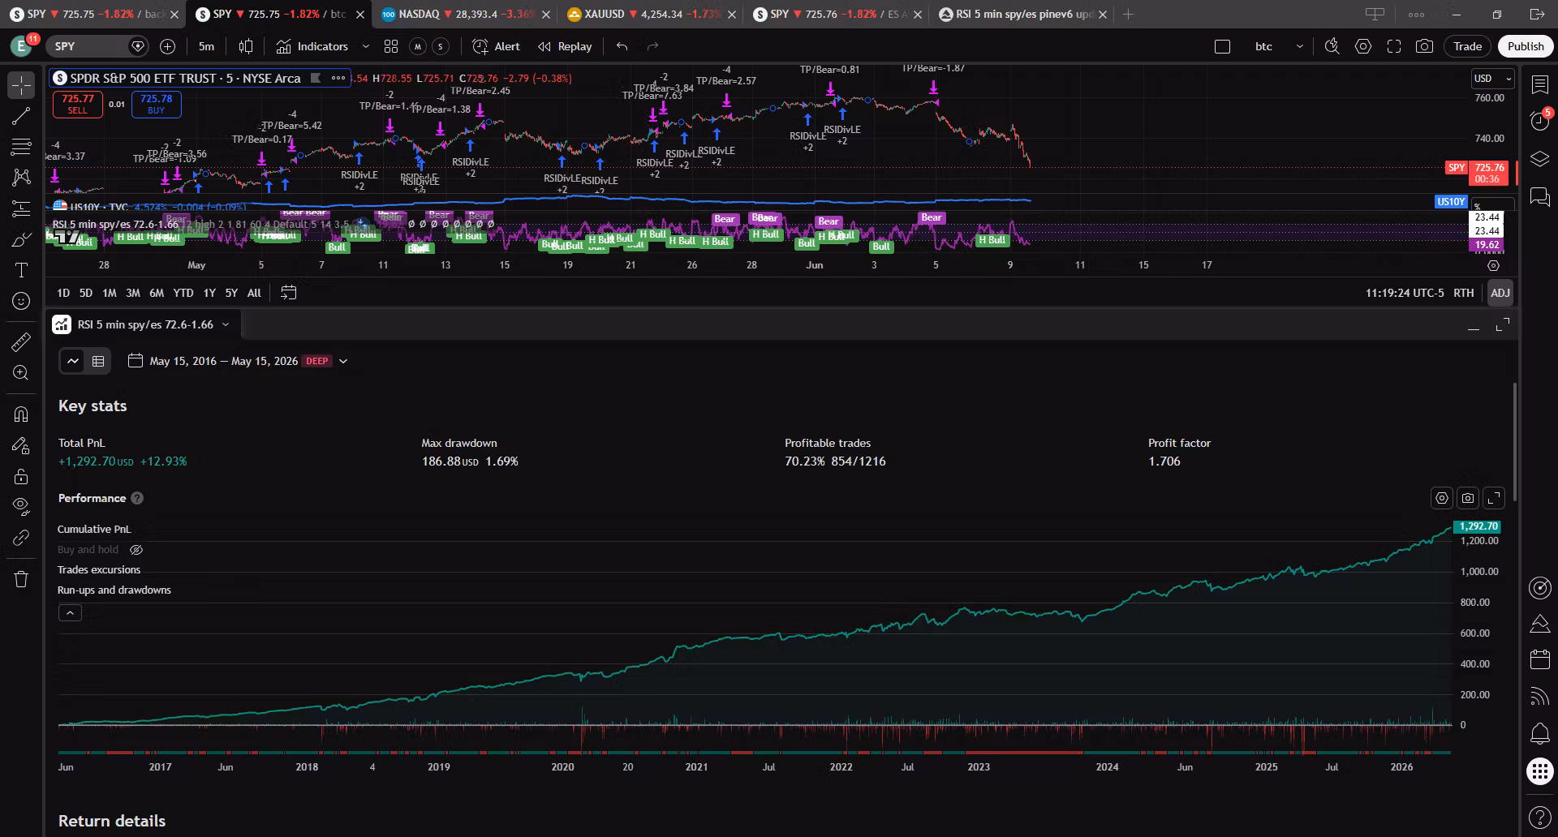Click the SPY symbol search field
This screenshot has height=837, width=1558.
coord(97,46)
